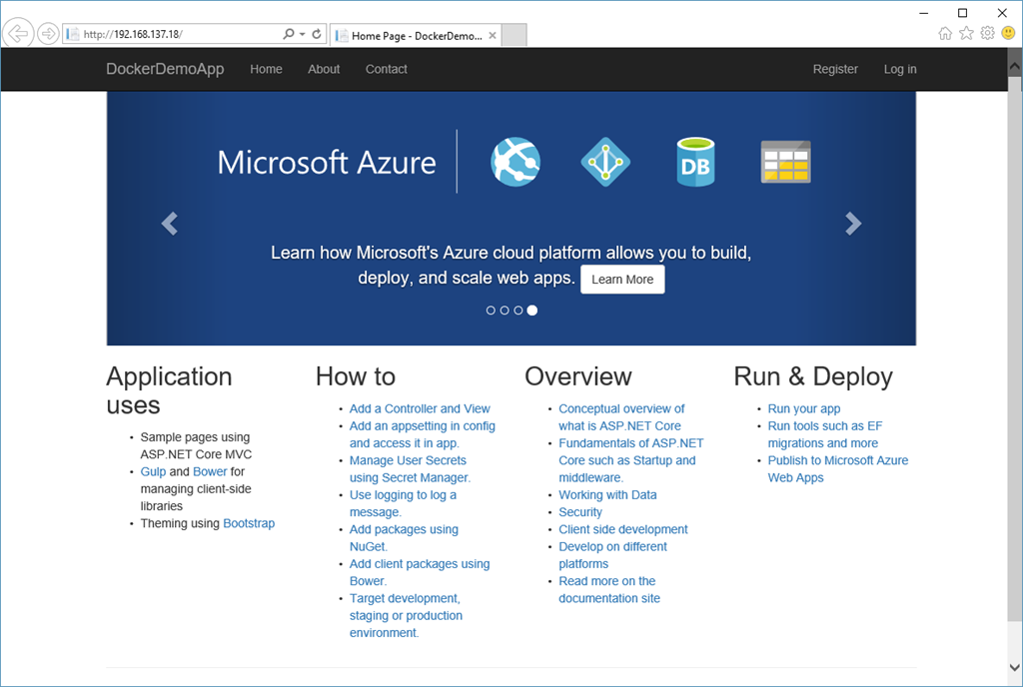This screenshot has width=1023, height=687.
Task: Click the scrollbar down arrow
Action: coord(1015,667)
